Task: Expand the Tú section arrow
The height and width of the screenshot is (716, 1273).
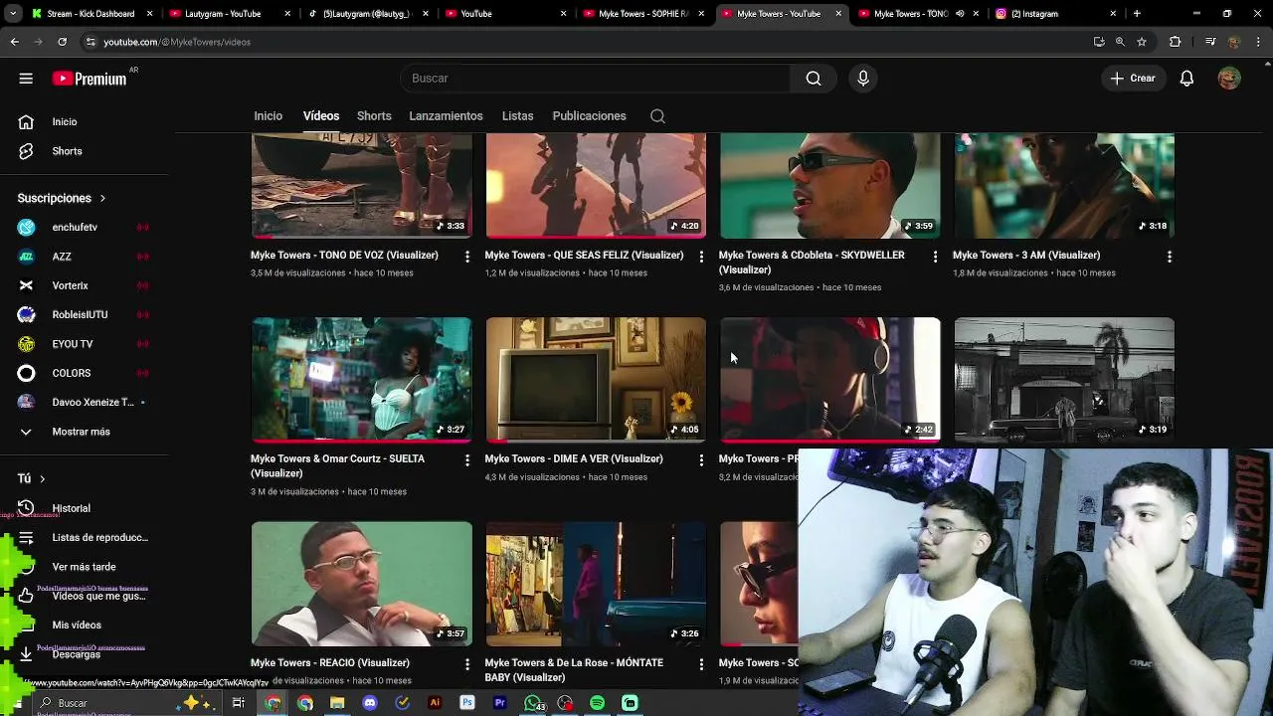Action: point(42,479)
